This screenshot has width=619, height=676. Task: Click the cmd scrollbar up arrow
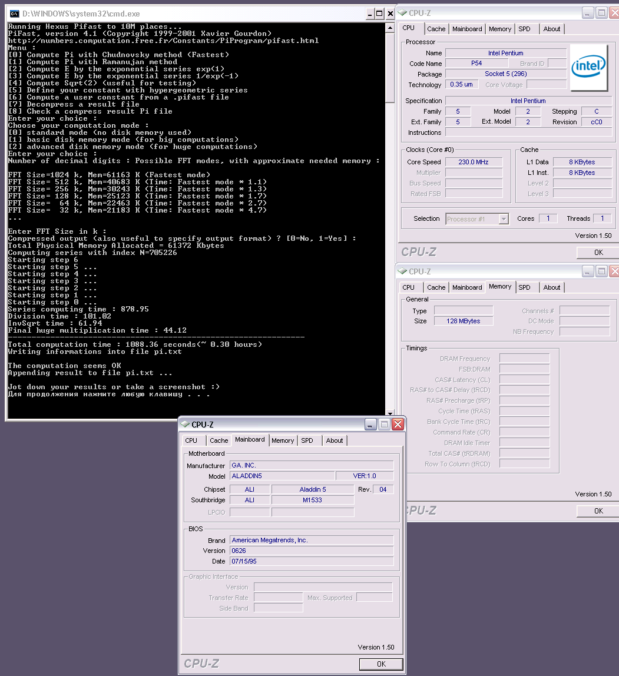(390, 28)
